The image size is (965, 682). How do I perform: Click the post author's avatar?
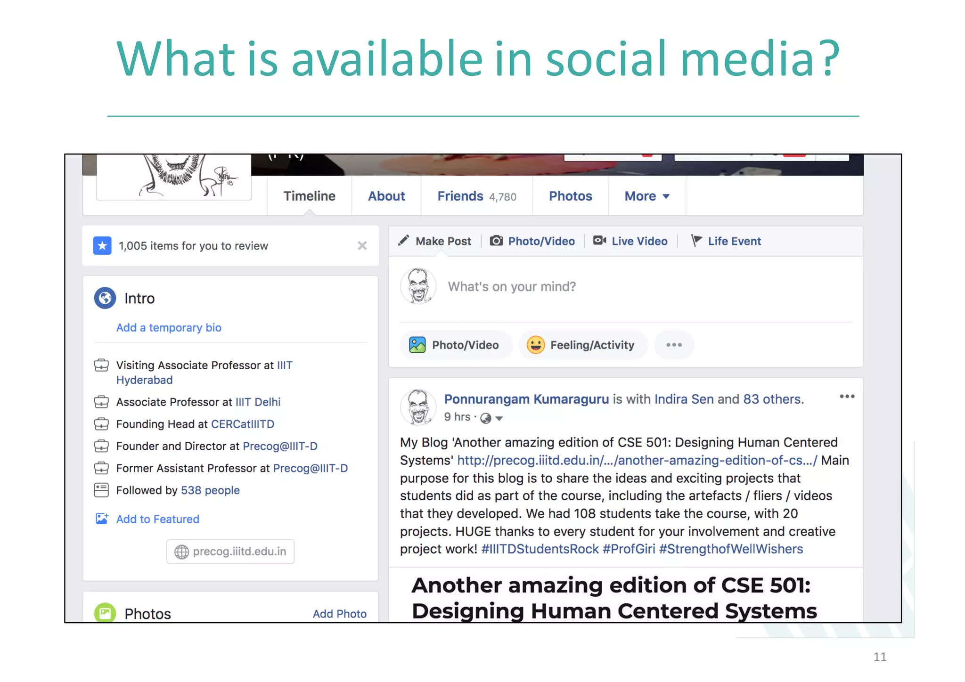pyautogui.click(x=418, y=407)
